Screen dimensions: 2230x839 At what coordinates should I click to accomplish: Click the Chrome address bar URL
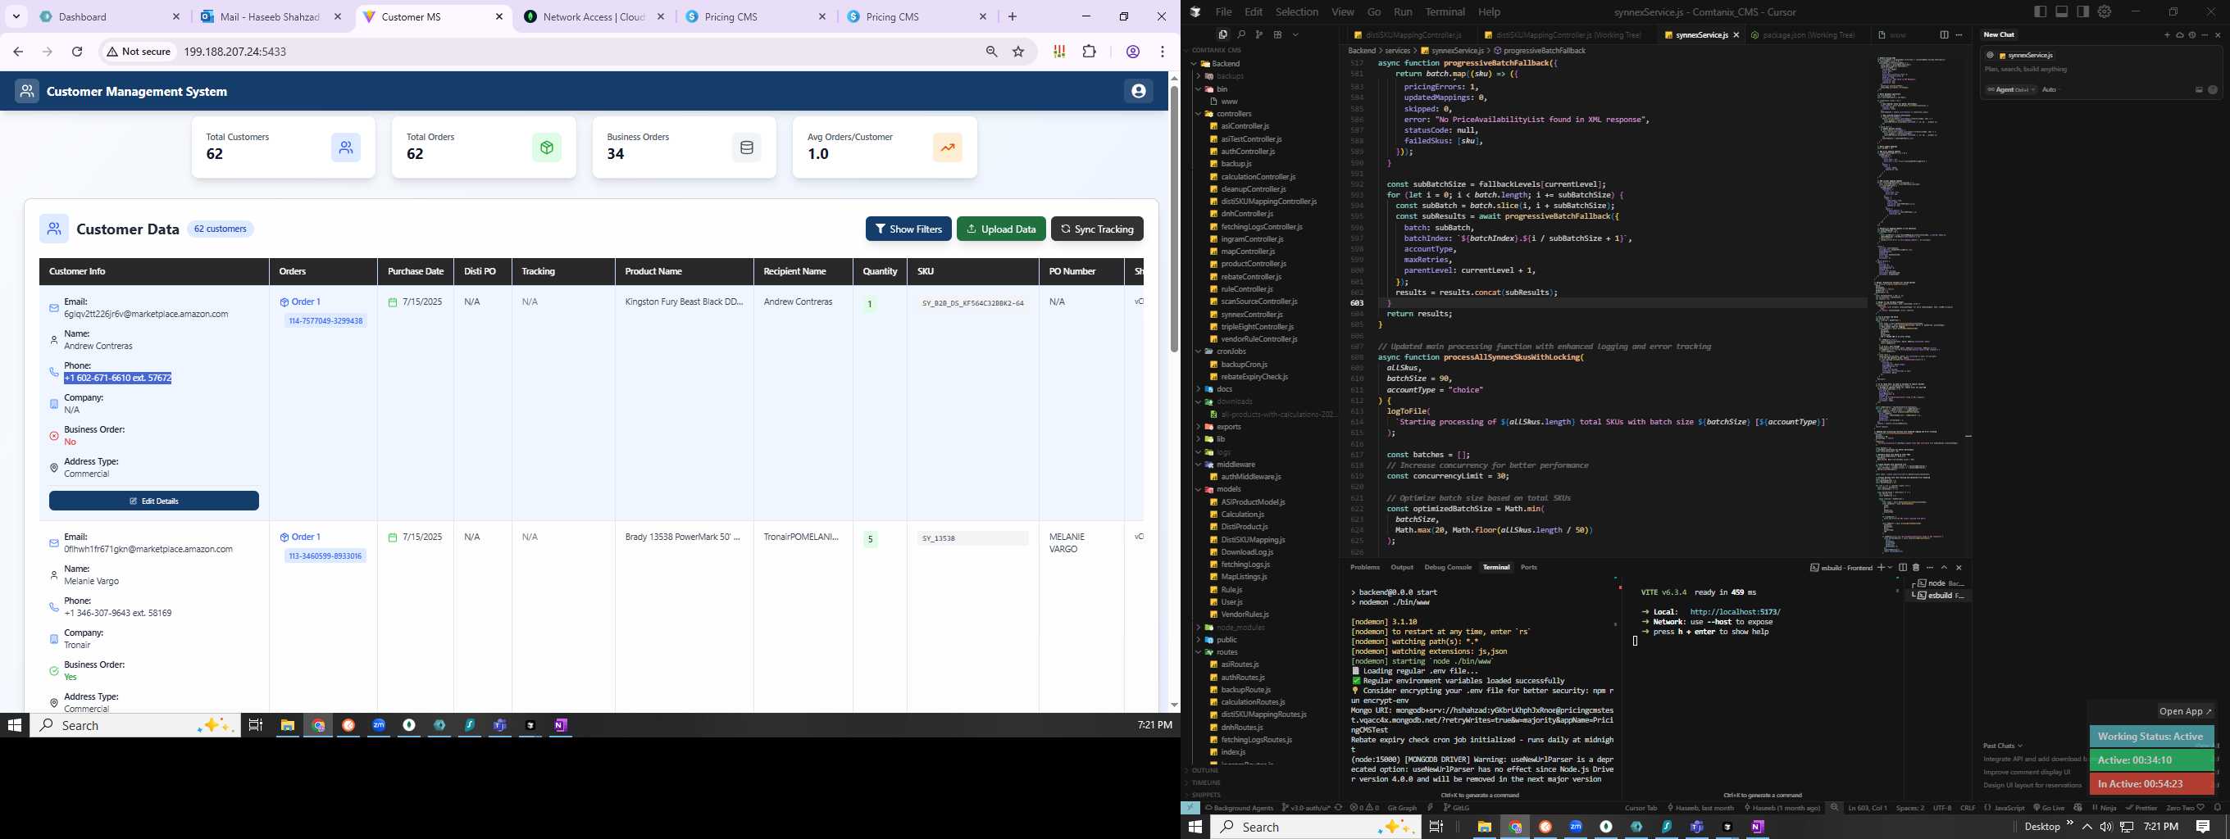(x=234, y=52)
